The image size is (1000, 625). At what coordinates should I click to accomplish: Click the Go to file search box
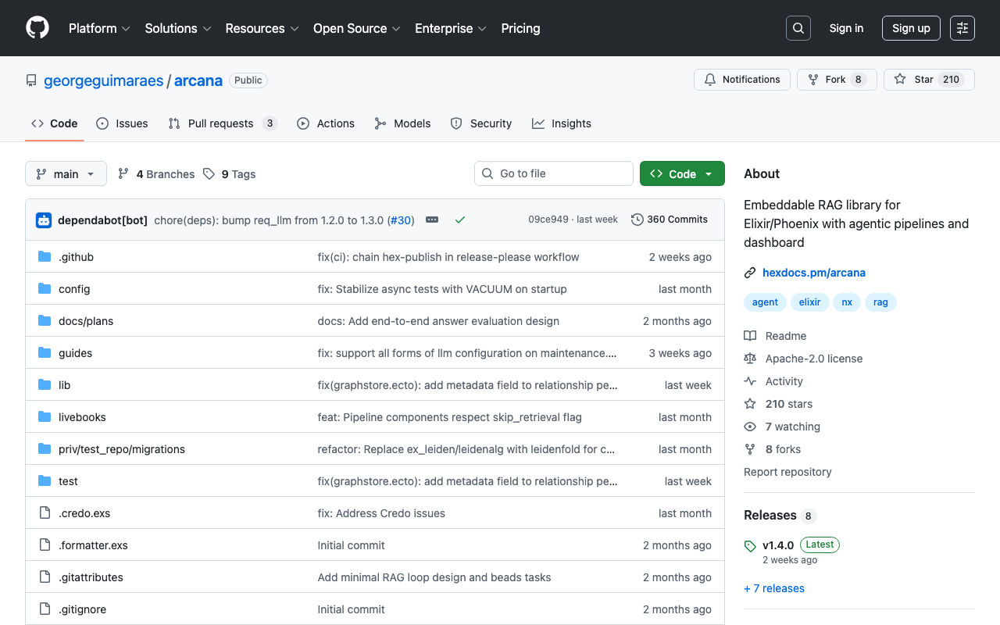[553, 173]
